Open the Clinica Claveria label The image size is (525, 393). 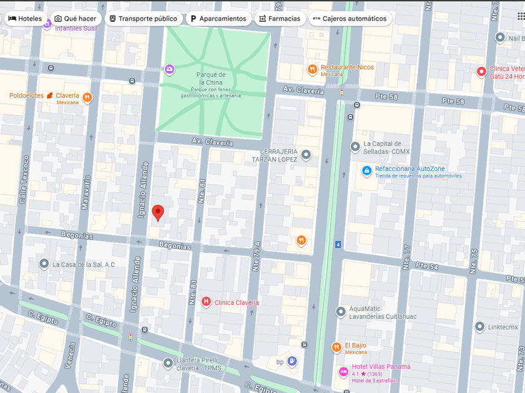click(236, 303)
